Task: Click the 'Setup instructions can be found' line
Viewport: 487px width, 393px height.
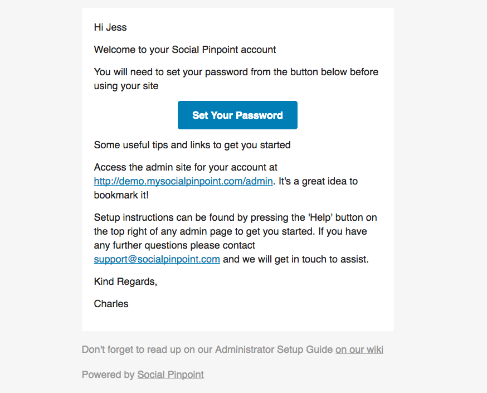Action: click(x=236, y=217)
